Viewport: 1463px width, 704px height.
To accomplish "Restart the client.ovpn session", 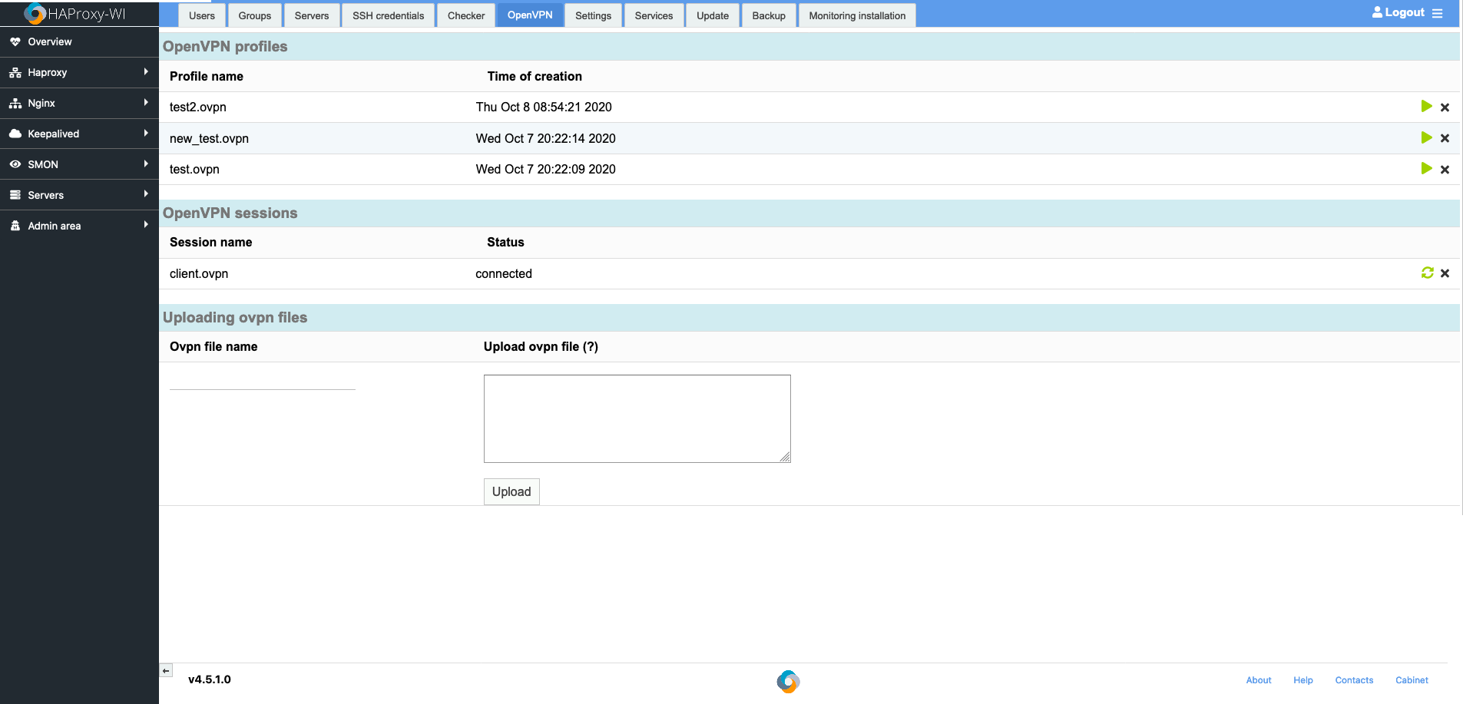I will [x=1427, y=273].
